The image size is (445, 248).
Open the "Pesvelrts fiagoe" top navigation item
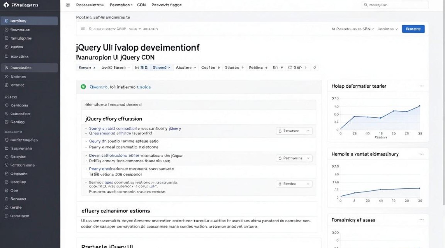click(167, 5)
